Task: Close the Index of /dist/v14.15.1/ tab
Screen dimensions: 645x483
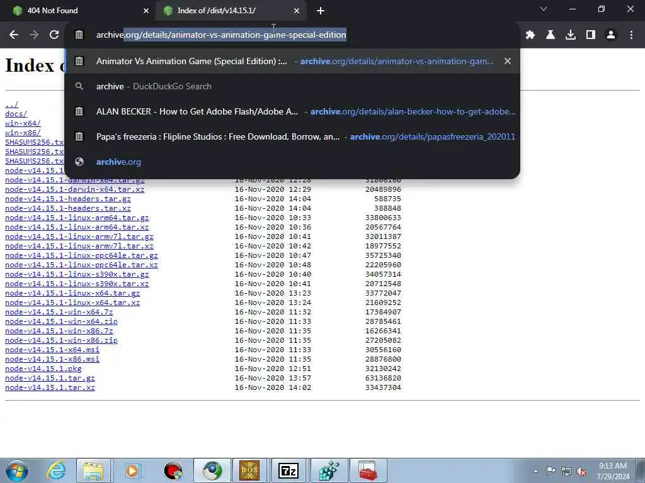Action: 297,11
